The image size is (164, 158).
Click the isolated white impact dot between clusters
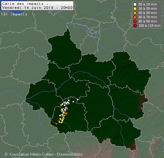click(x=73, y=101)
